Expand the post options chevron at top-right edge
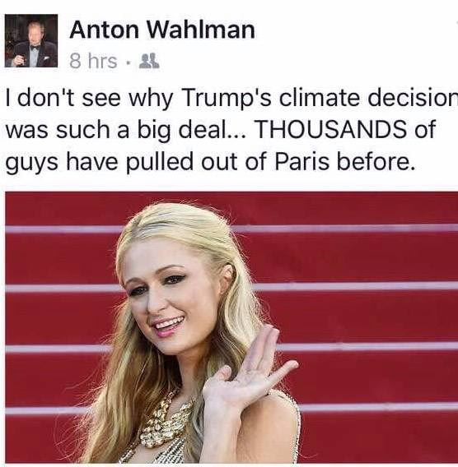 [x=456, y=22]
